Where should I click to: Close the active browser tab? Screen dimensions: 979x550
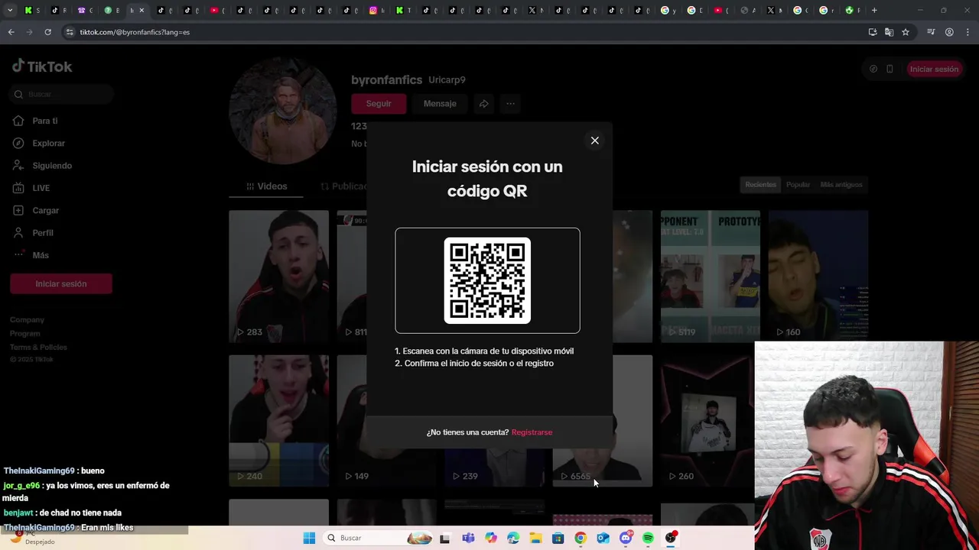(141, 11)
